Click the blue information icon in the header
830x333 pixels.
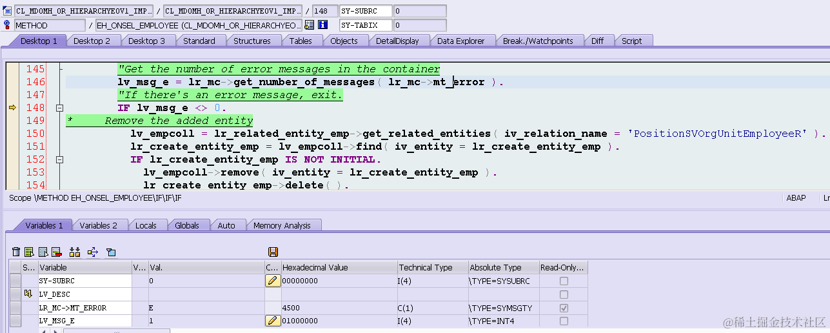[x=323, y=25]
